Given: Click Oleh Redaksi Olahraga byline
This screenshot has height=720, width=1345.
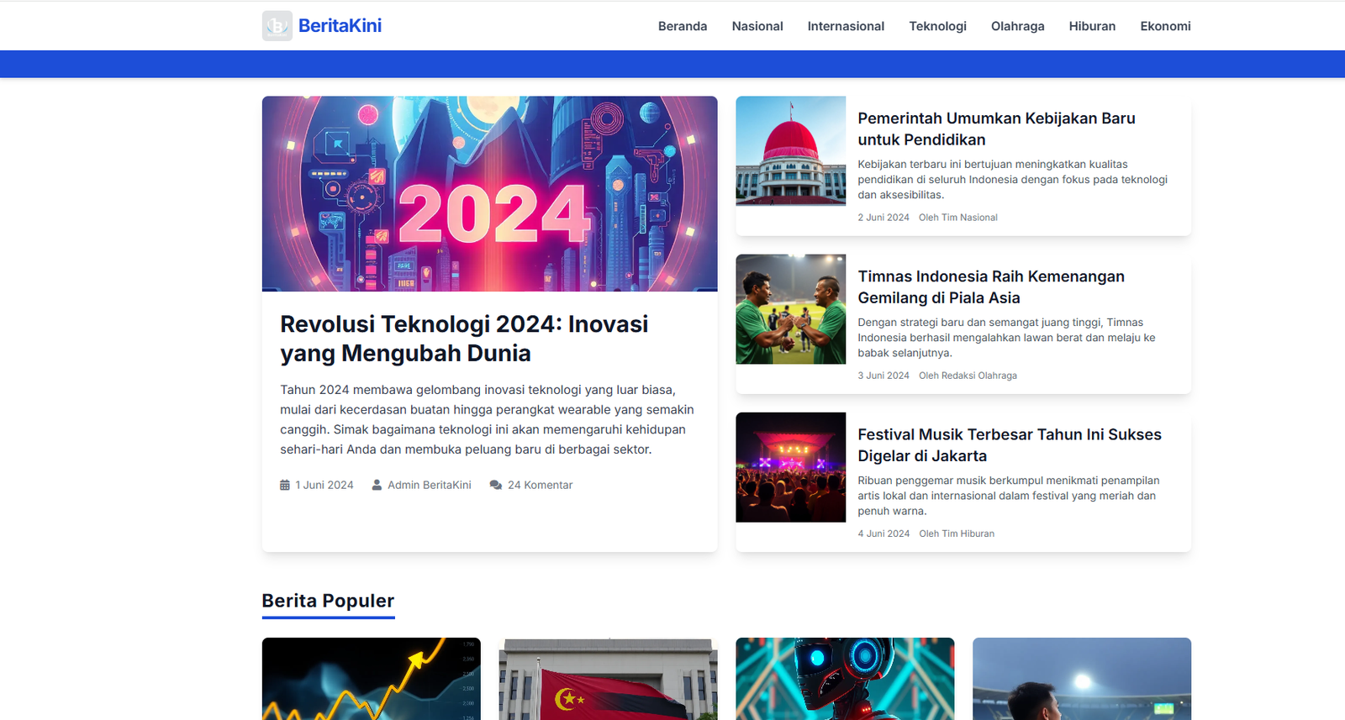Looking at the screenshot, I should [x=968, y=376].
